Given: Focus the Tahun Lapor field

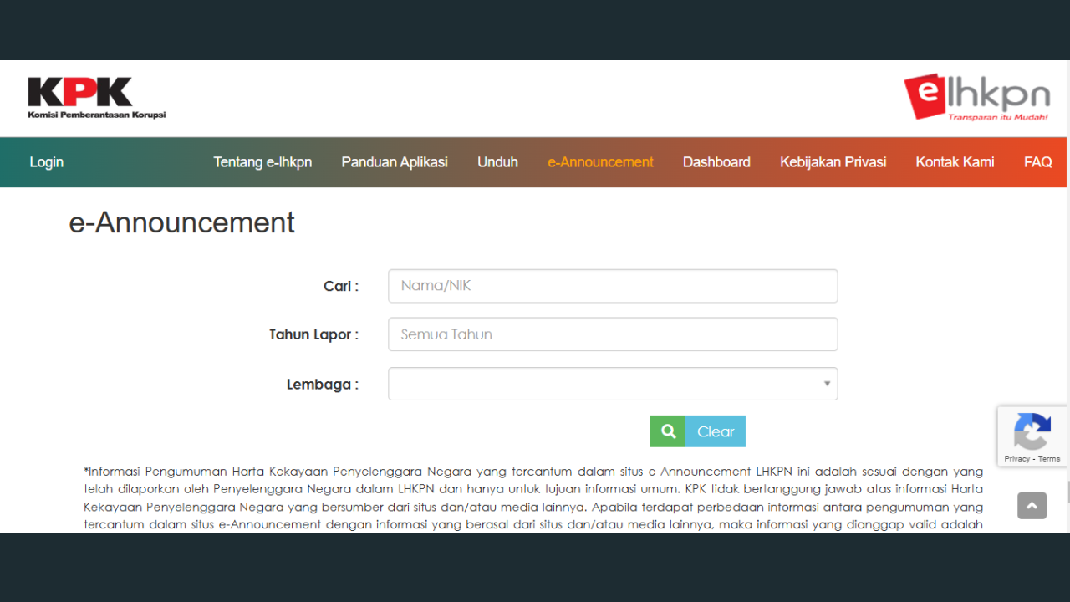Looking at the screenshot, I should point(613,334).
